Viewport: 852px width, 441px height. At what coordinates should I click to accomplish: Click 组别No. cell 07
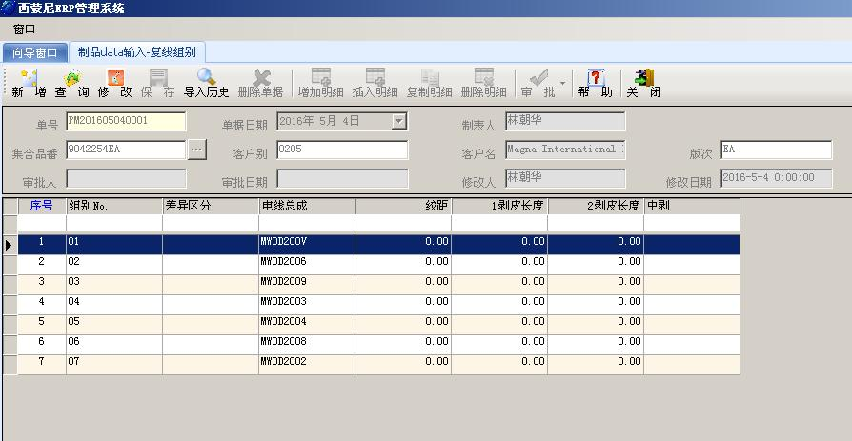[x=114, y=365]
